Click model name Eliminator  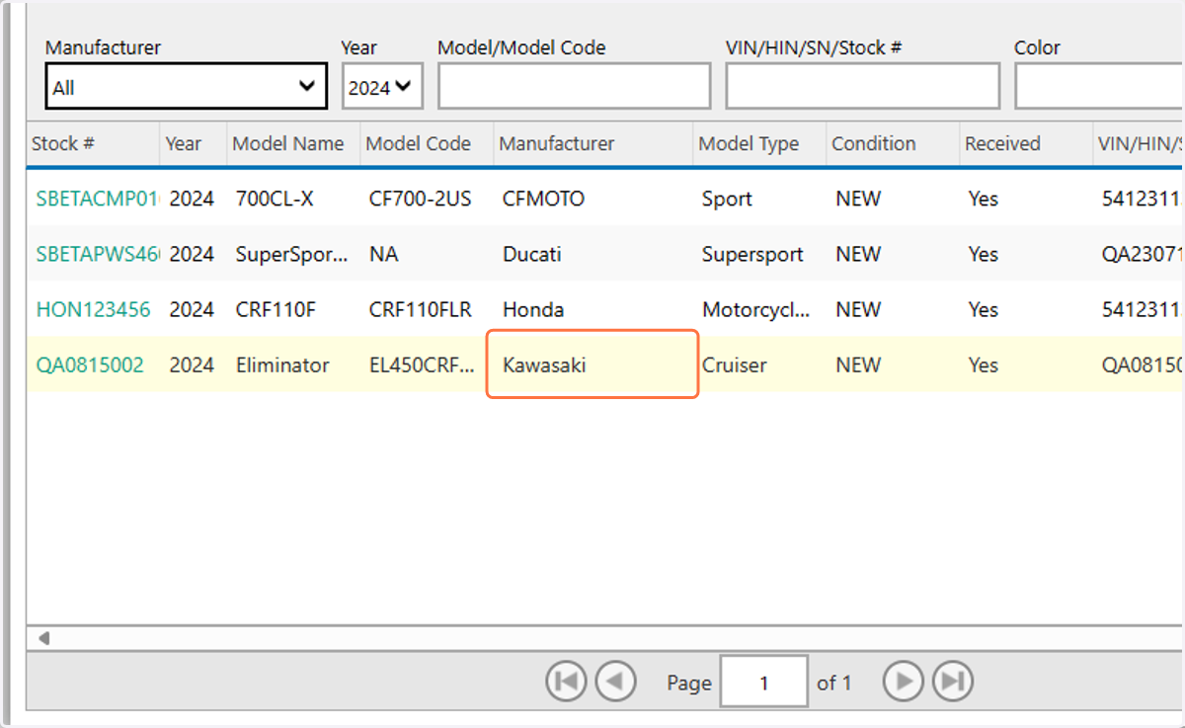pos(282,364)
